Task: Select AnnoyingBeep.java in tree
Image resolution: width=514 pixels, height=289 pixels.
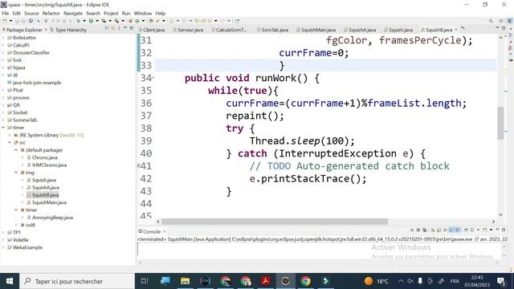Action: tap(52, 218)
